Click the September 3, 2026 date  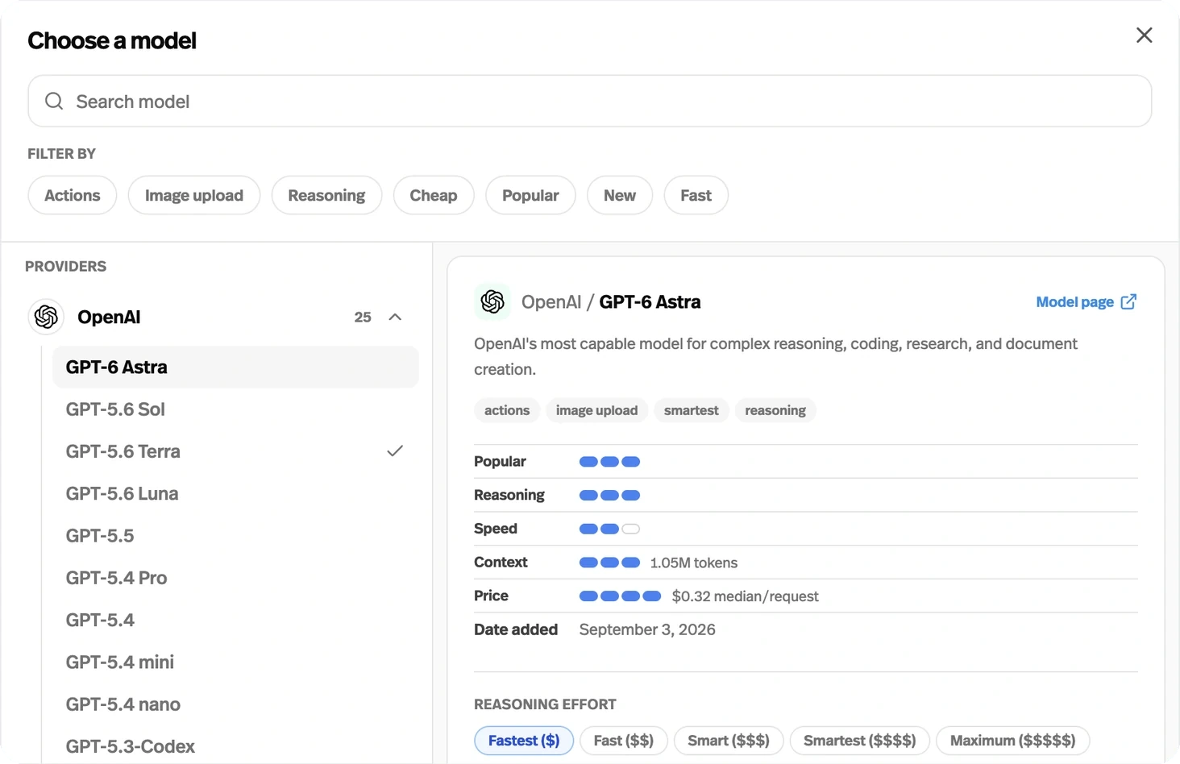click(x=647, y=629)
